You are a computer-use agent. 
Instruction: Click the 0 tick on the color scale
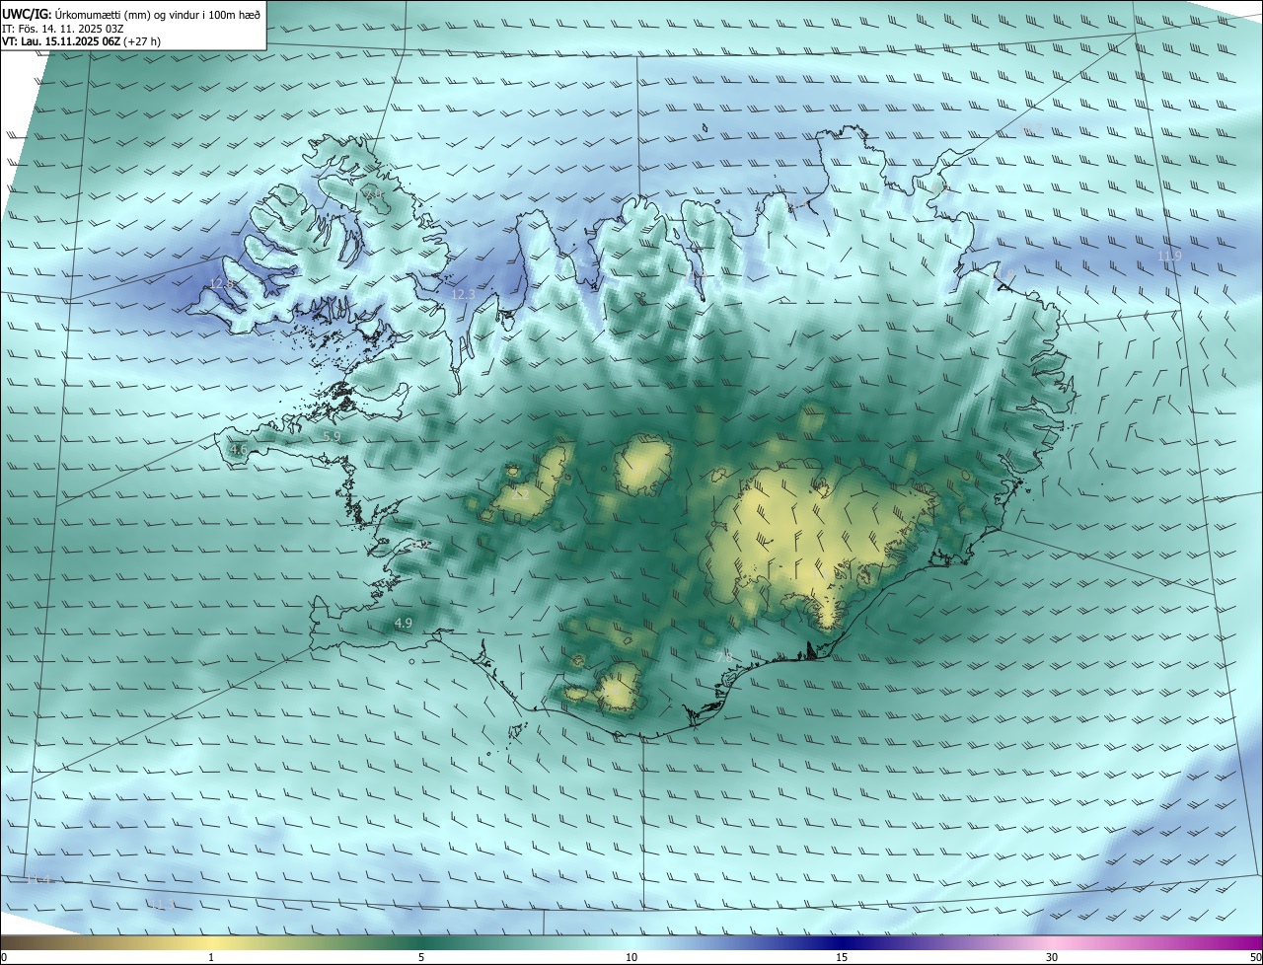click(x=3, y=958)
